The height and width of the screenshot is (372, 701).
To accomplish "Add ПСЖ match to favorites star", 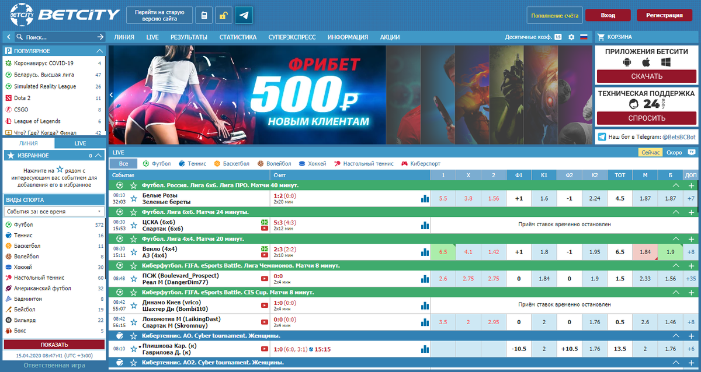I will [134, 279].
